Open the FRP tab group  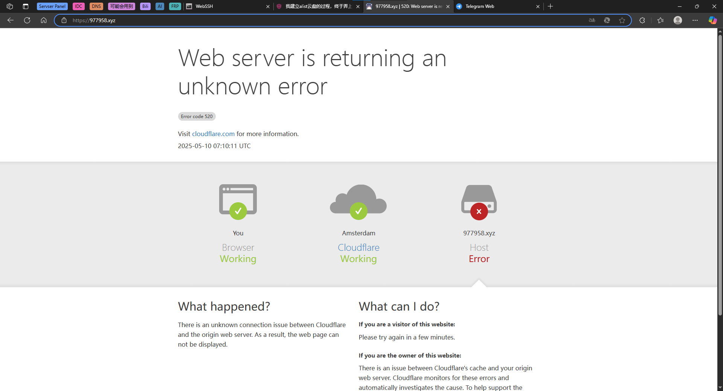175,6
